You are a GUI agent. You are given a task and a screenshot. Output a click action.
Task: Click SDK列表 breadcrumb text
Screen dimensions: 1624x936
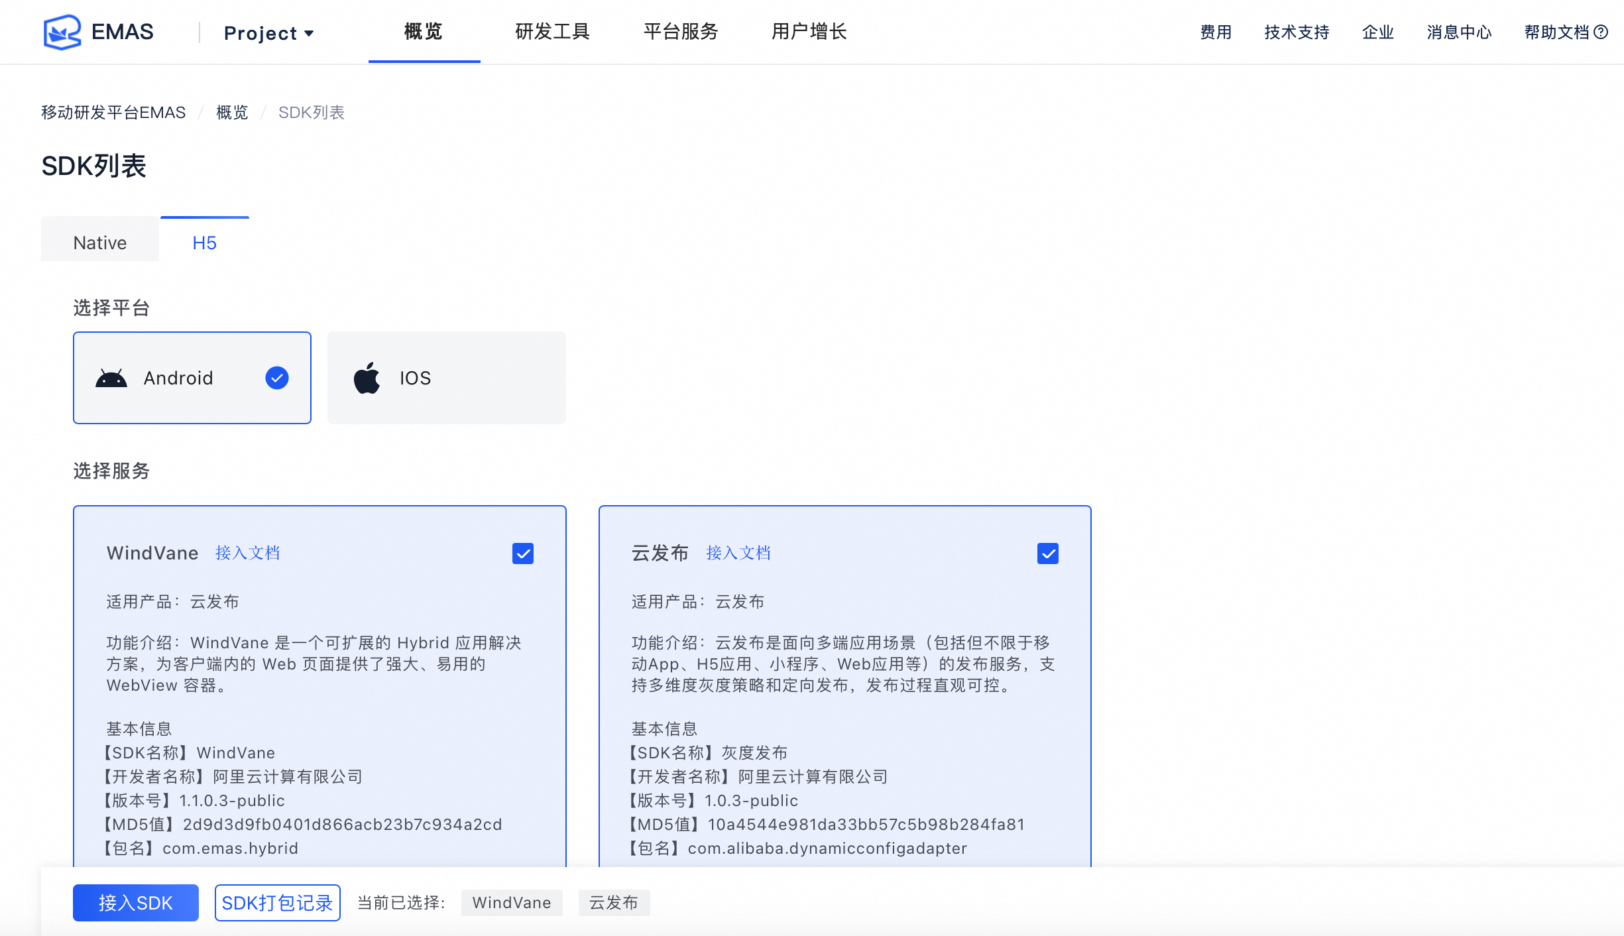point(311,113)
